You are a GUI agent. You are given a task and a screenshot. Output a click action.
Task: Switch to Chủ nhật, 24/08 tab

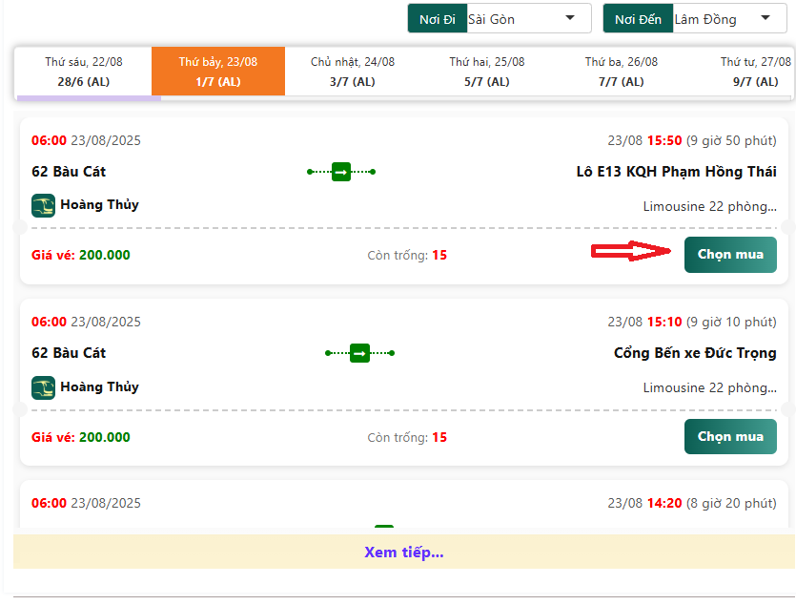[353, 72]
